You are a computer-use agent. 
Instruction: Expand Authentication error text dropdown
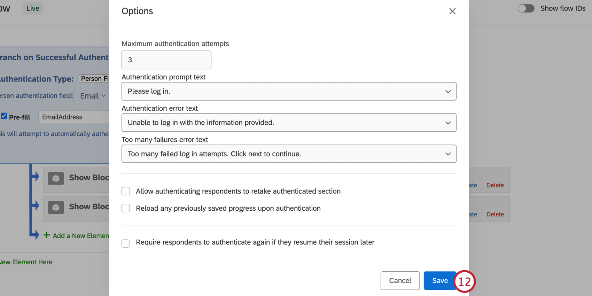(289, 123)
